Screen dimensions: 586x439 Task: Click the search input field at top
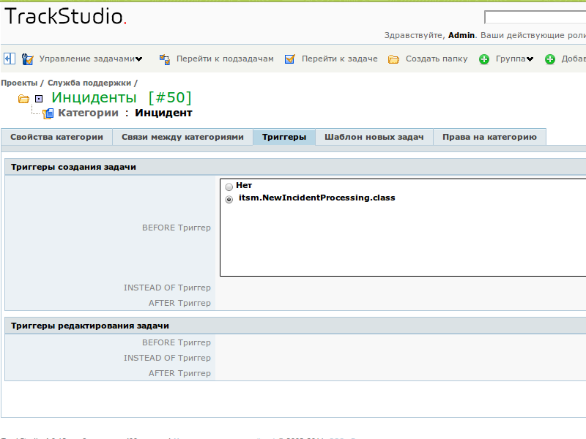(535, 18)
